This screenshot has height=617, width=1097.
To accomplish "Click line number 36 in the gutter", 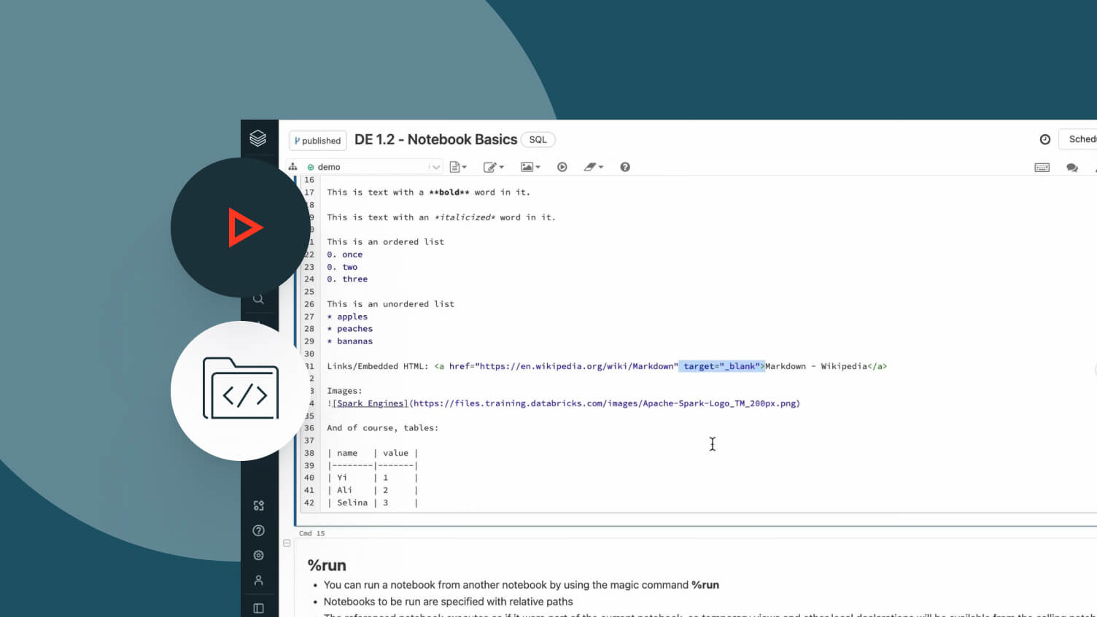I will pyautogui.click(x=309, y=428).
